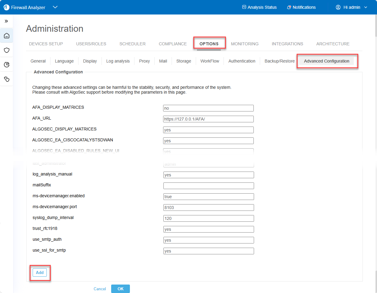The height and width of the screenshot is (293, 377).
Task: Click the bottom sidebar icon below the pie chart
Action: coord(7,79)
